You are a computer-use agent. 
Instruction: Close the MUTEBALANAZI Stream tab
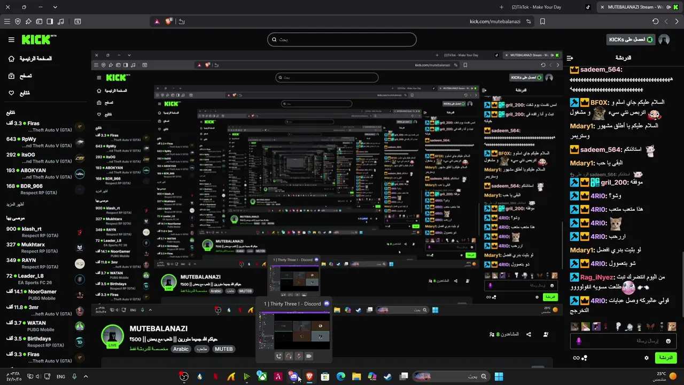pos(602,7)
